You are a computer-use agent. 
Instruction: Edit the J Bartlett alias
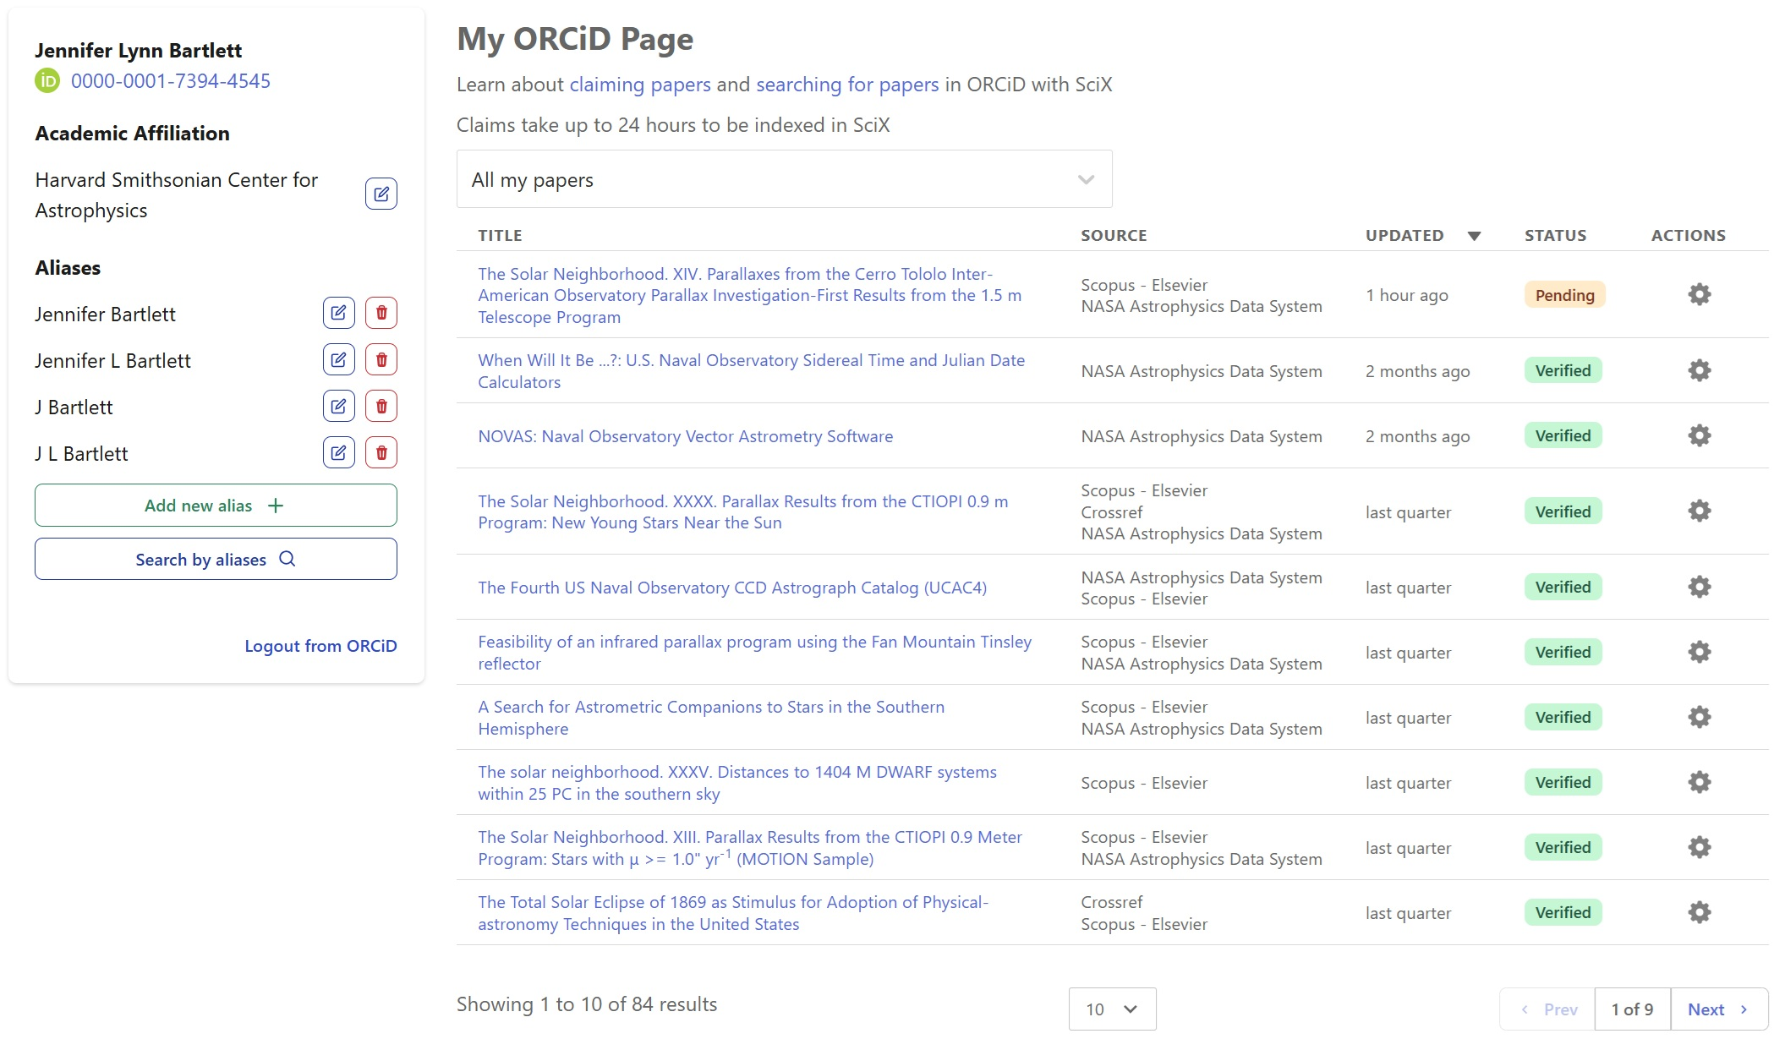coord(338,406)
